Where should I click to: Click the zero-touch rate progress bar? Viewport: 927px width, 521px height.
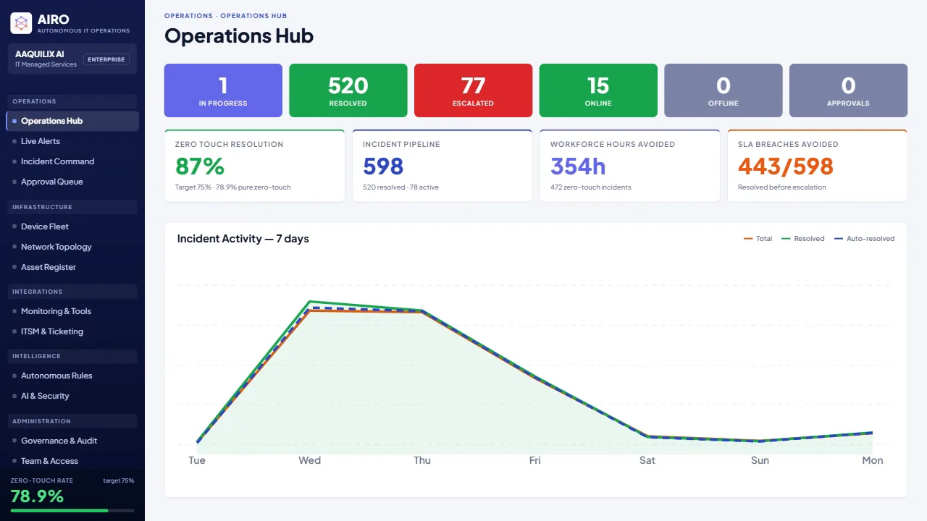tap(72, 511)
